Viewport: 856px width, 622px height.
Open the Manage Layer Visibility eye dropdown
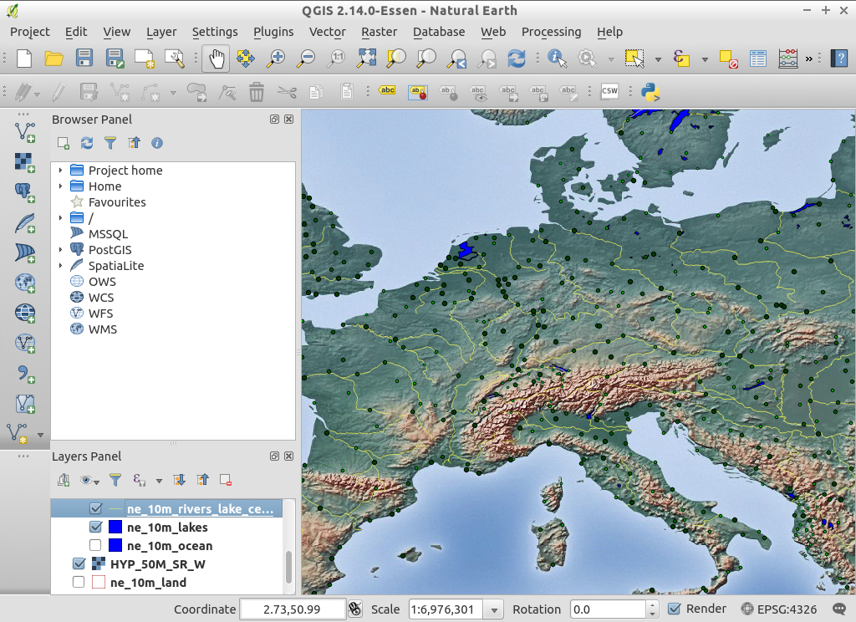pos(89,481)
